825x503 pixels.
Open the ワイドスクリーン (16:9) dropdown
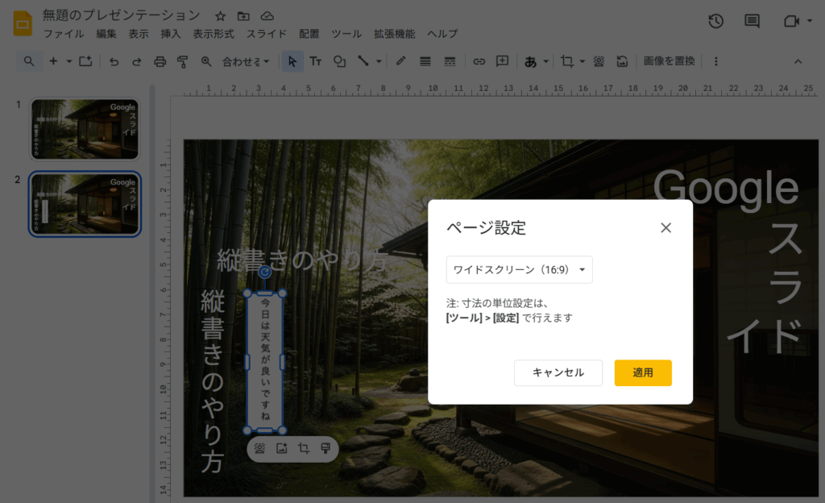(520, 269)
